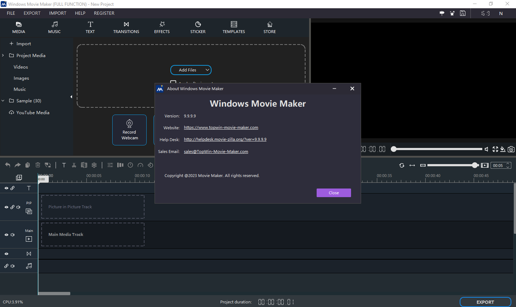Click the Redo icon in timeline toolbar
The image size is (516, 307).
(x=18, y=165)
